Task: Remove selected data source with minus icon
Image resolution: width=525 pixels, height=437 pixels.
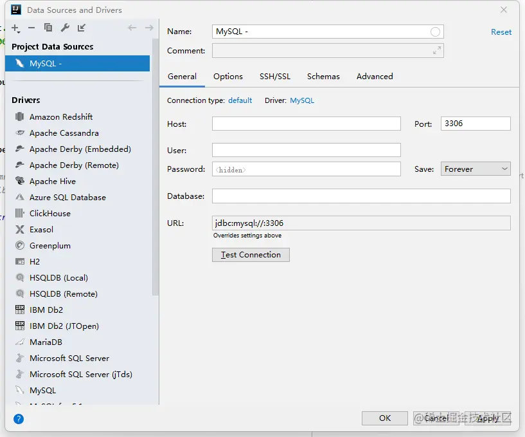Action: coord(31,28)
